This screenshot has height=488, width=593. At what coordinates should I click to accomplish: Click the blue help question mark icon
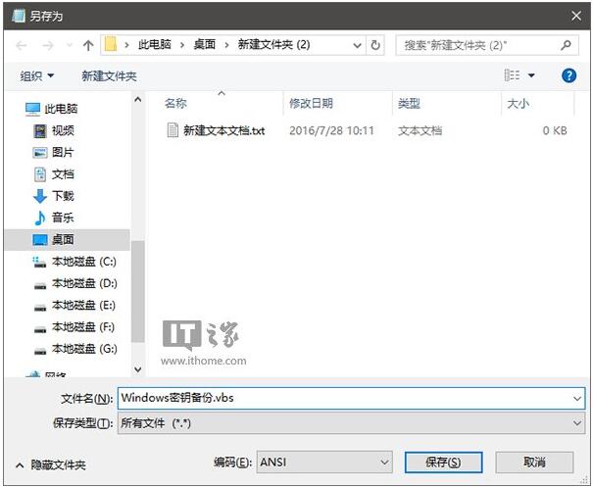tap(568, 75)
